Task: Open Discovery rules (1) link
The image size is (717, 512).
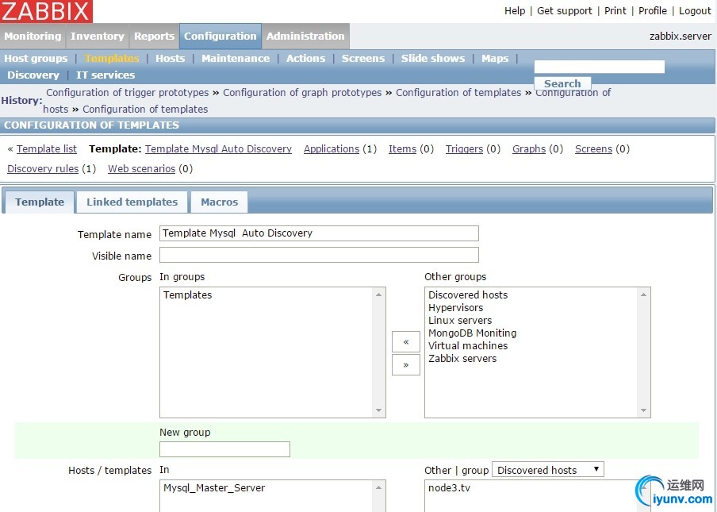Action: click(x=43, y=169)
